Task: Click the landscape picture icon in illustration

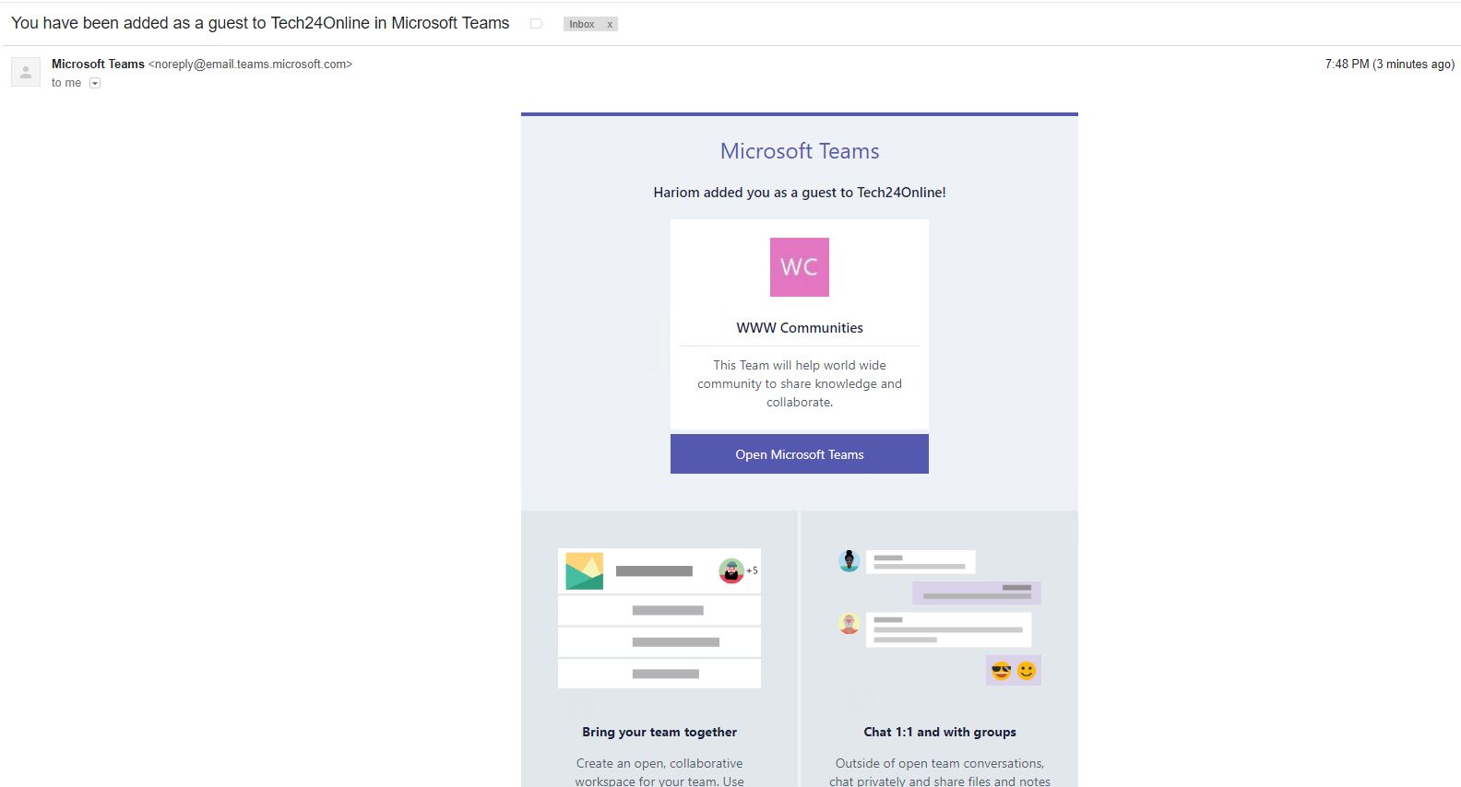Action: (584, 571)
